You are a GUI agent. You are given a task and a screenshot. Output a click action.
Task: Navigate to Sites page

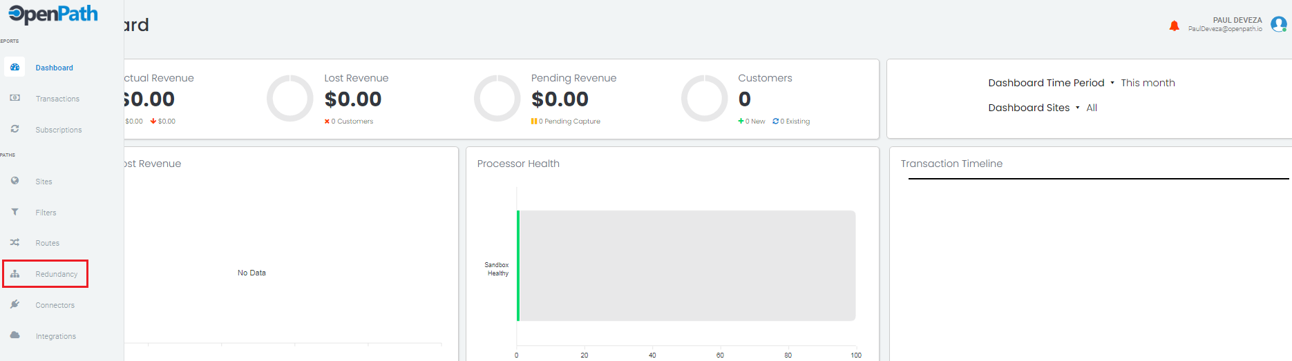tap(44, 182)
